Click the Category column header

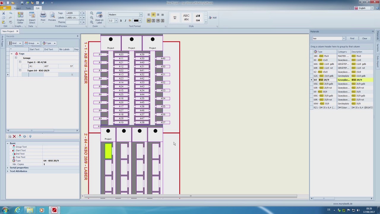(344, 52)
